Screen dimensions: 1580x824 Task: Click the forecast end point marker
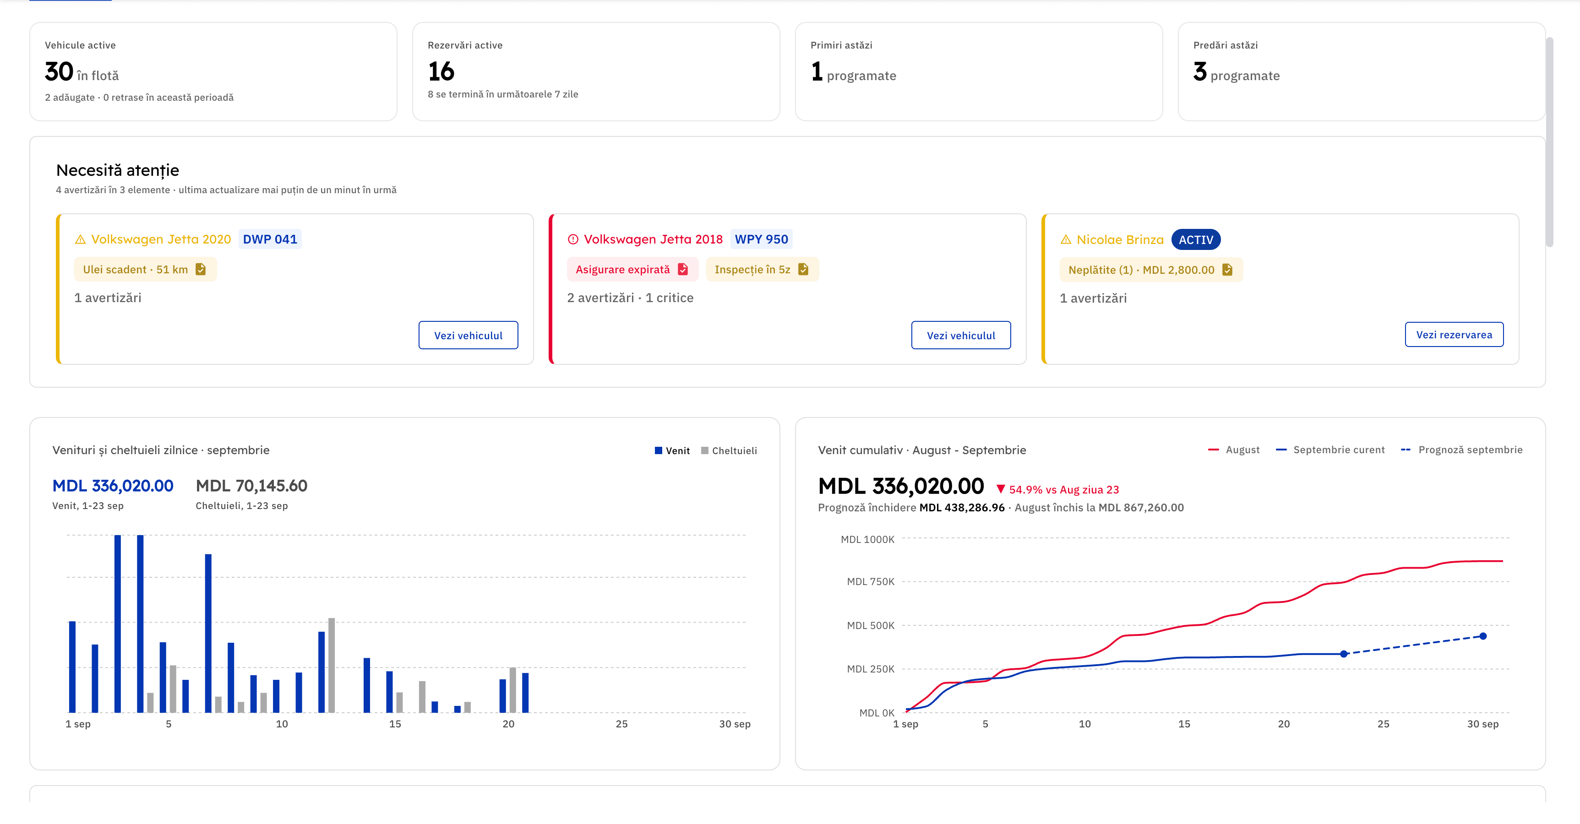coord(1482,636)
